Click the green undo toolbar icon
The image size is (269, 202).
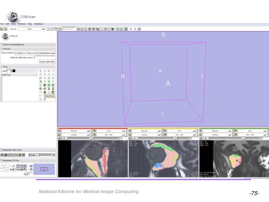coord(117,29)
